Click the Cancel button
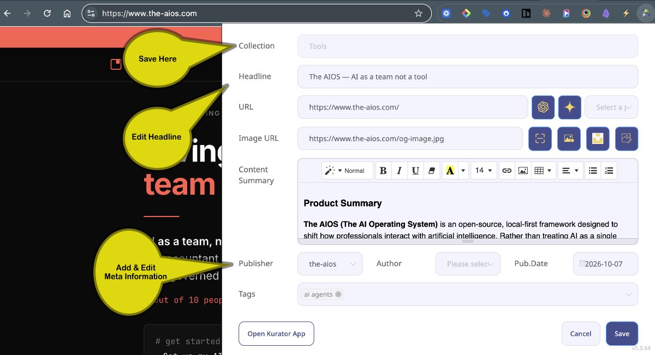This screenshot has height=355, width=655. (x=581, y=334)
